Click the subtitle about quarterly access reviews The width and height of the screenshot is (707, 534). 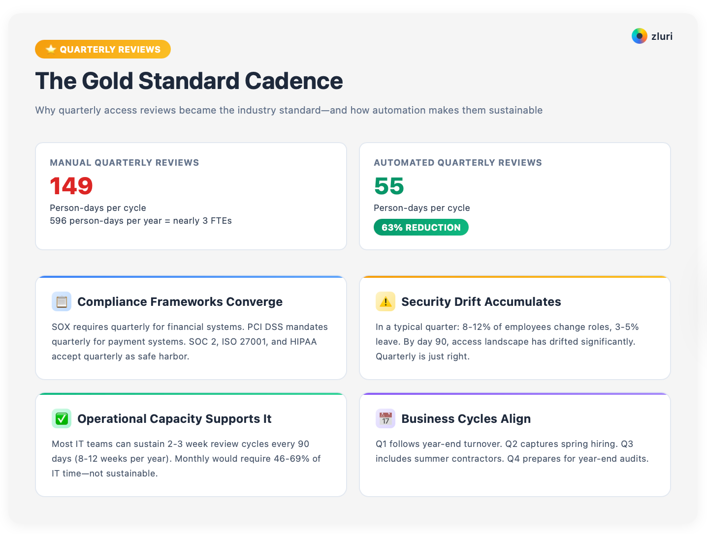[x=289, y=110]
